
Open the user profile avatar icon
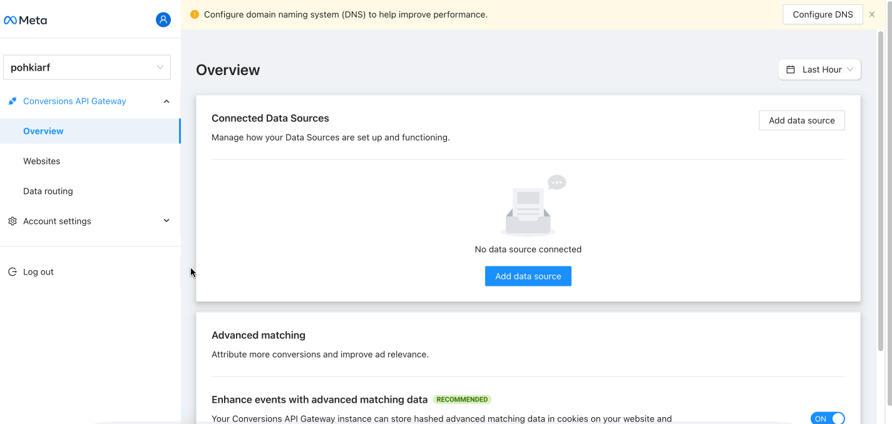(x=163, y=20)
